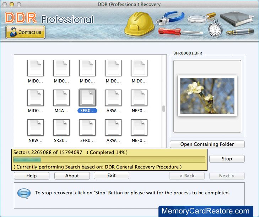Click the Sectors 2265088 of 15794097 text

click(48, 152)
